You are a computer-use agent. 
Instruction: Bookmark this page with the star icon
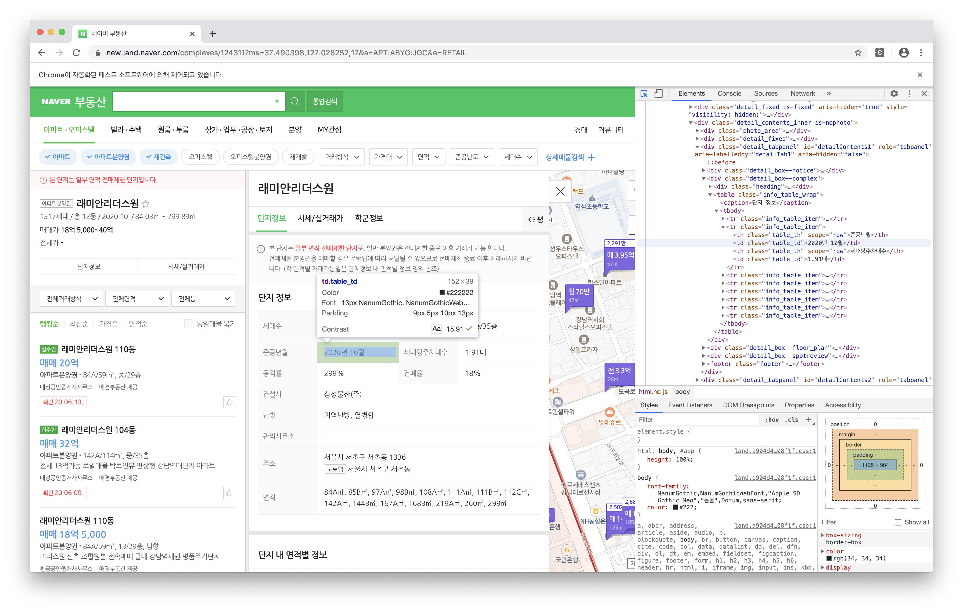pos(858,53)
